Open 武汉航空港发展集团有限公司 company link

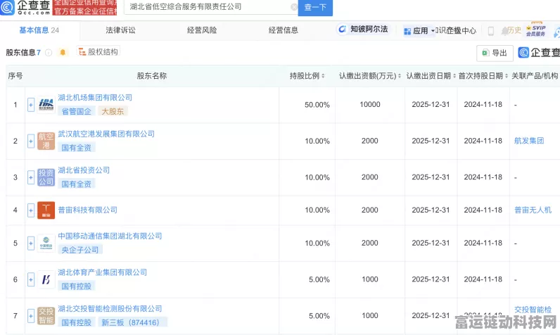pos(106,134)
